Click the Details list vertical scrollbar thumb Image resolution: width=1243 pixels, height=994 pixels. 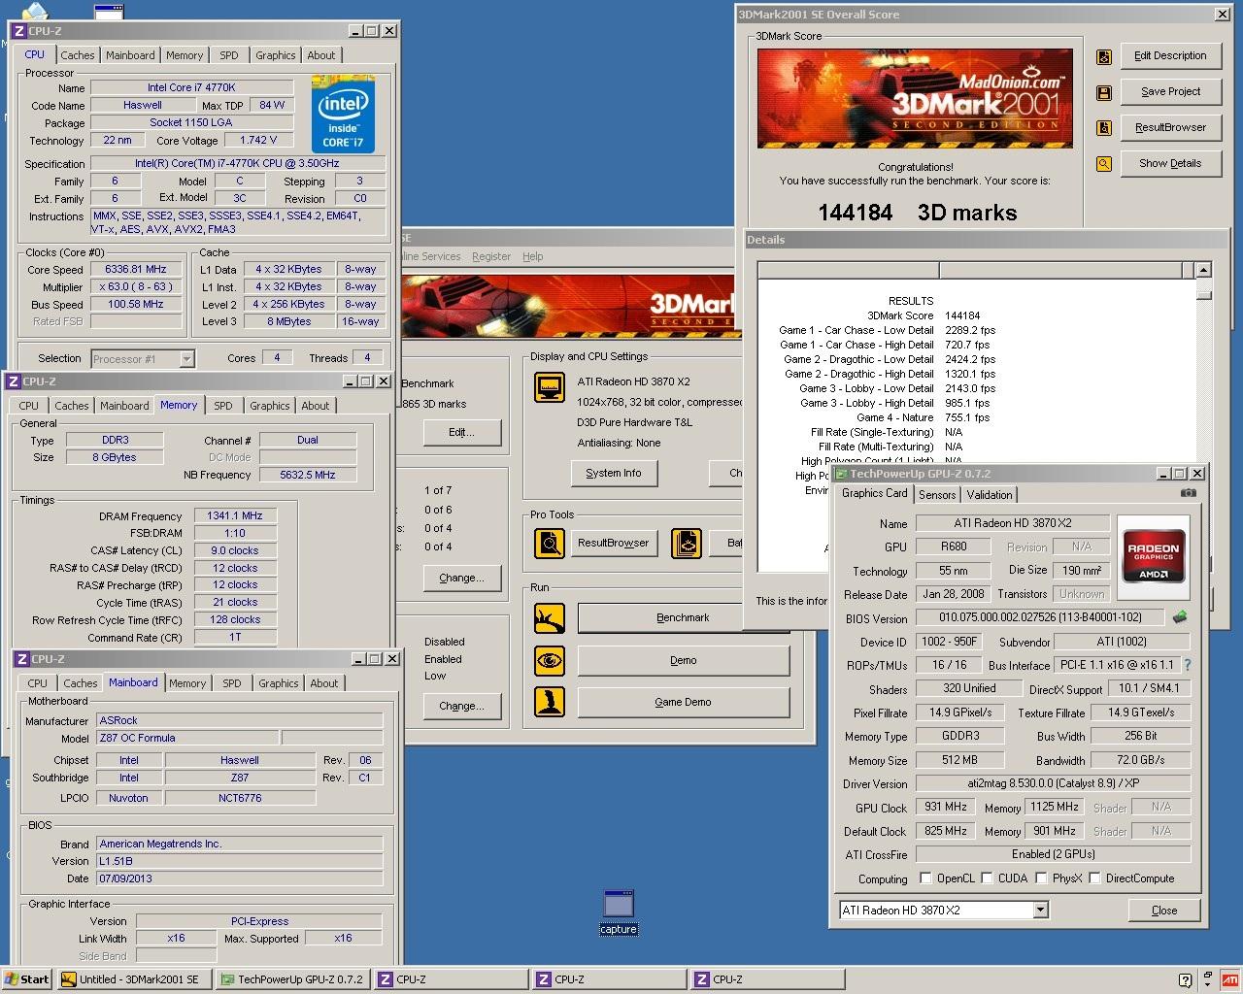tap(1203, 294)
